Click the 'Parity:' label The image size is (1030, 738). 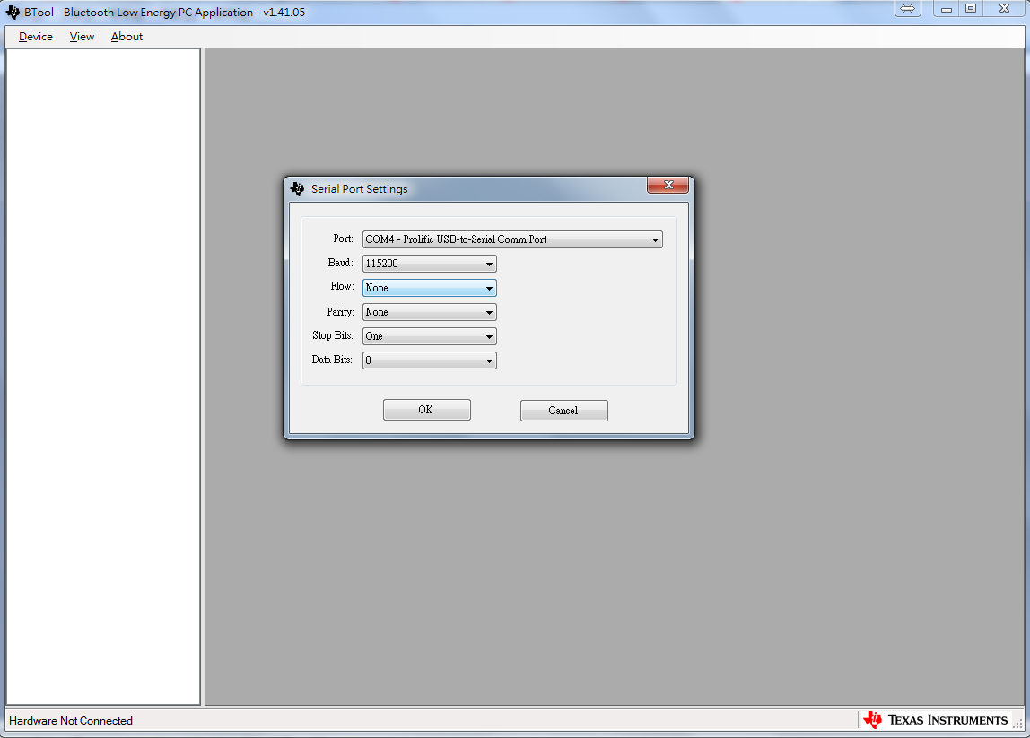coord(340,312)
